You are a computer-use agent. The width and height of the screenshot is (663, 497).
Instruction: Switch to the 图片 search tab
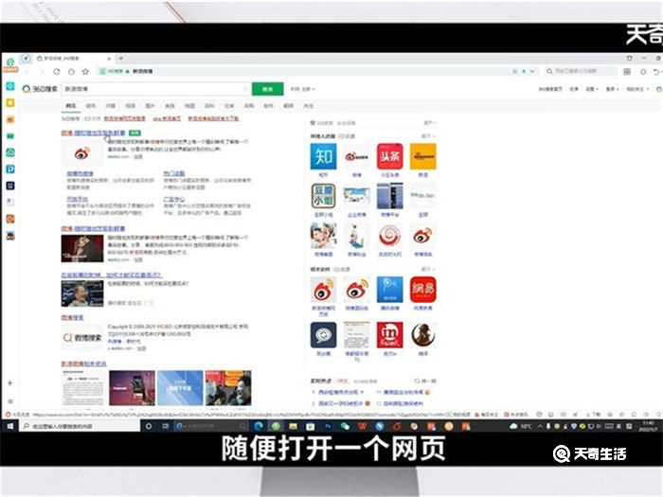pyautogui.click(x=150, y=106)
